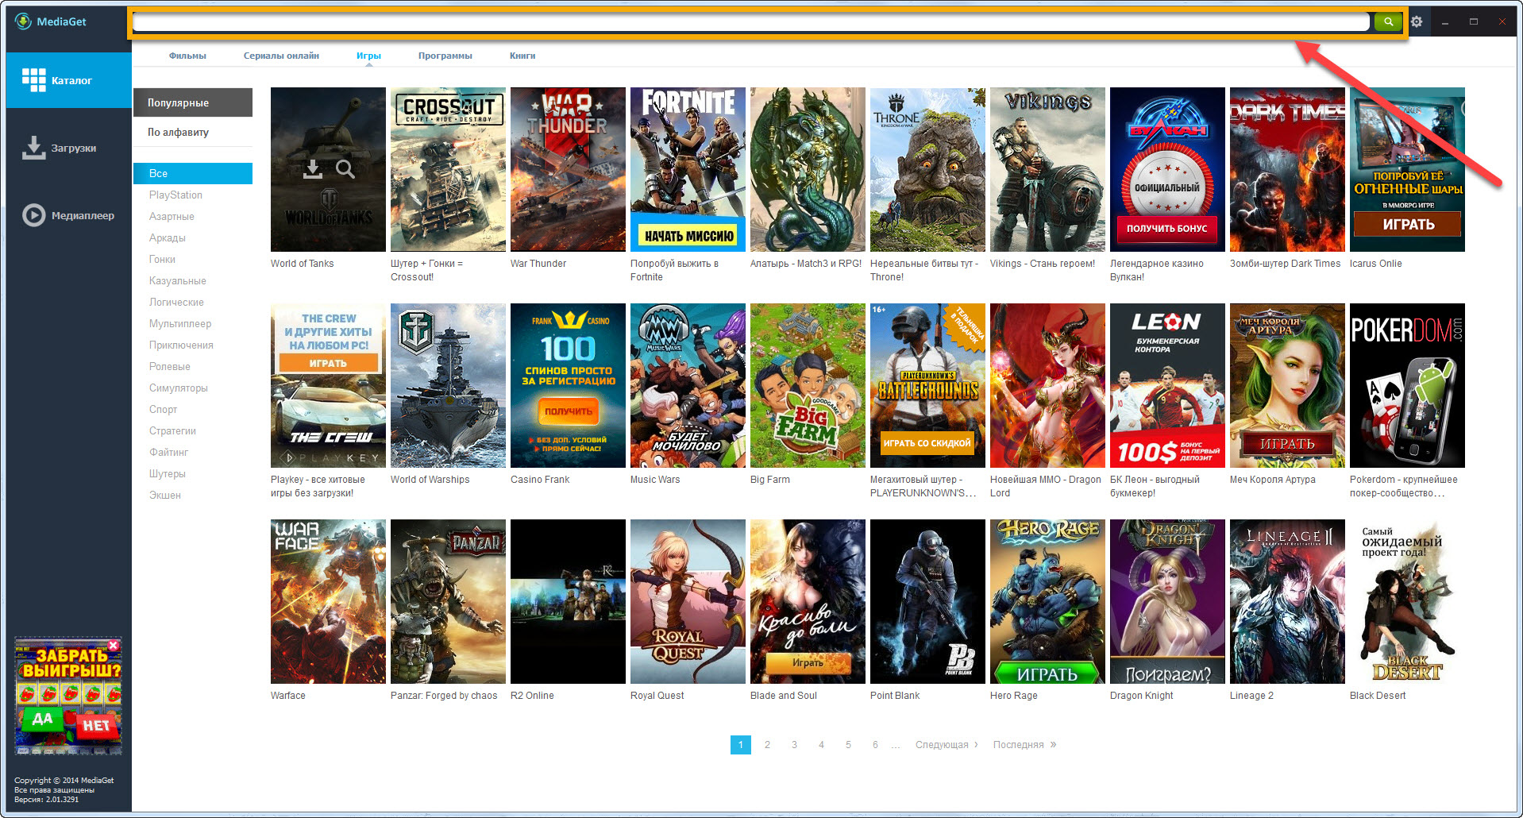Filter games by Приключения
The width and height of the screenshot is (1523, 818).
click(x=181, y=345)
